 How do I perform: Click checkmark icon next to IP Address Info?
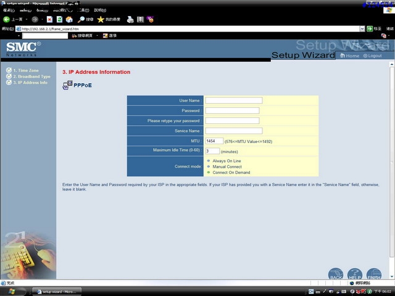(x=9, y=82)
